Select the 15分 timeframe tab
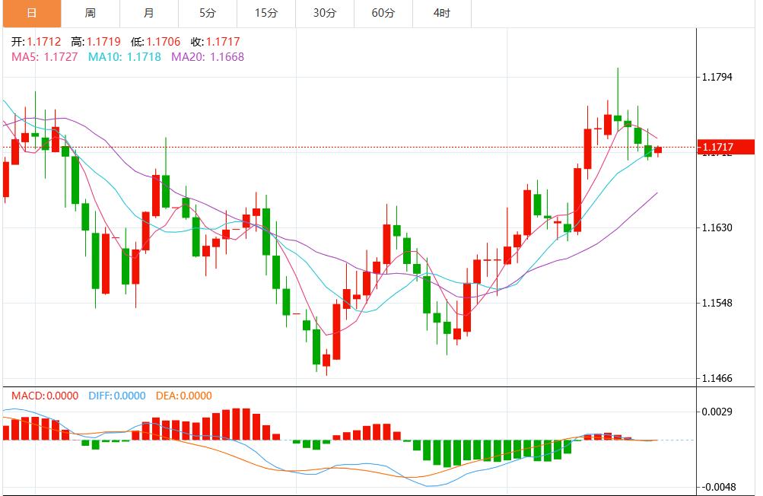The height and width of the screenshot is (496, 763). tap(265, 14)
